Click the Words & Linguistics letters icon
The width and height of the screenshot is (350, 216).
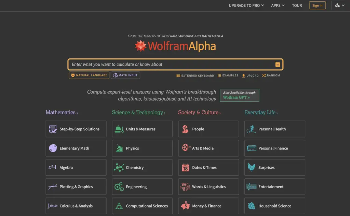(x=185, y=187)
